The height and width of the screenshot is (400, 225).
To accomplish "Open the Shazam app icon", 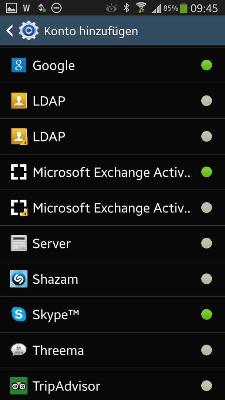I will [x=19, y=279].
